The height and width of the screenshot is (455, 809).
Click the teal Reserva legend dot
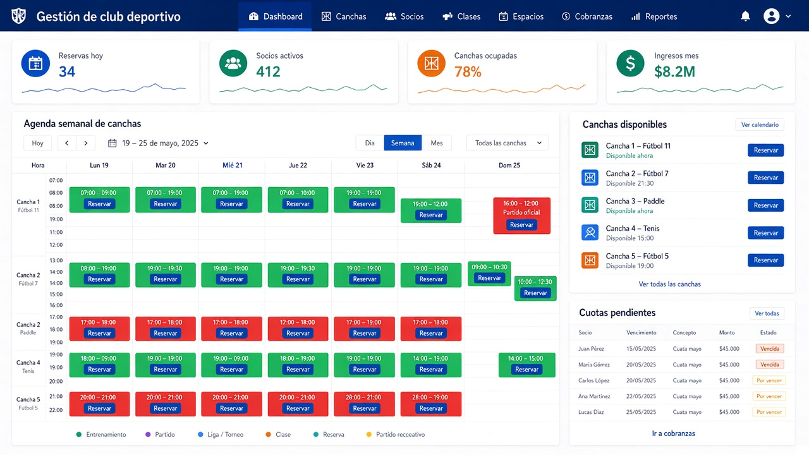(x=316, y=435)
